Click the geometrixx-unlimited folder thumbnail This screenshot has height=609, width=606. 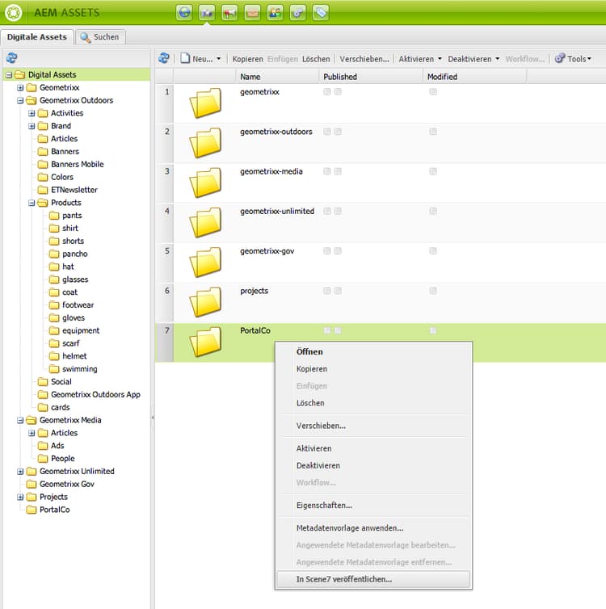(205, 222)
